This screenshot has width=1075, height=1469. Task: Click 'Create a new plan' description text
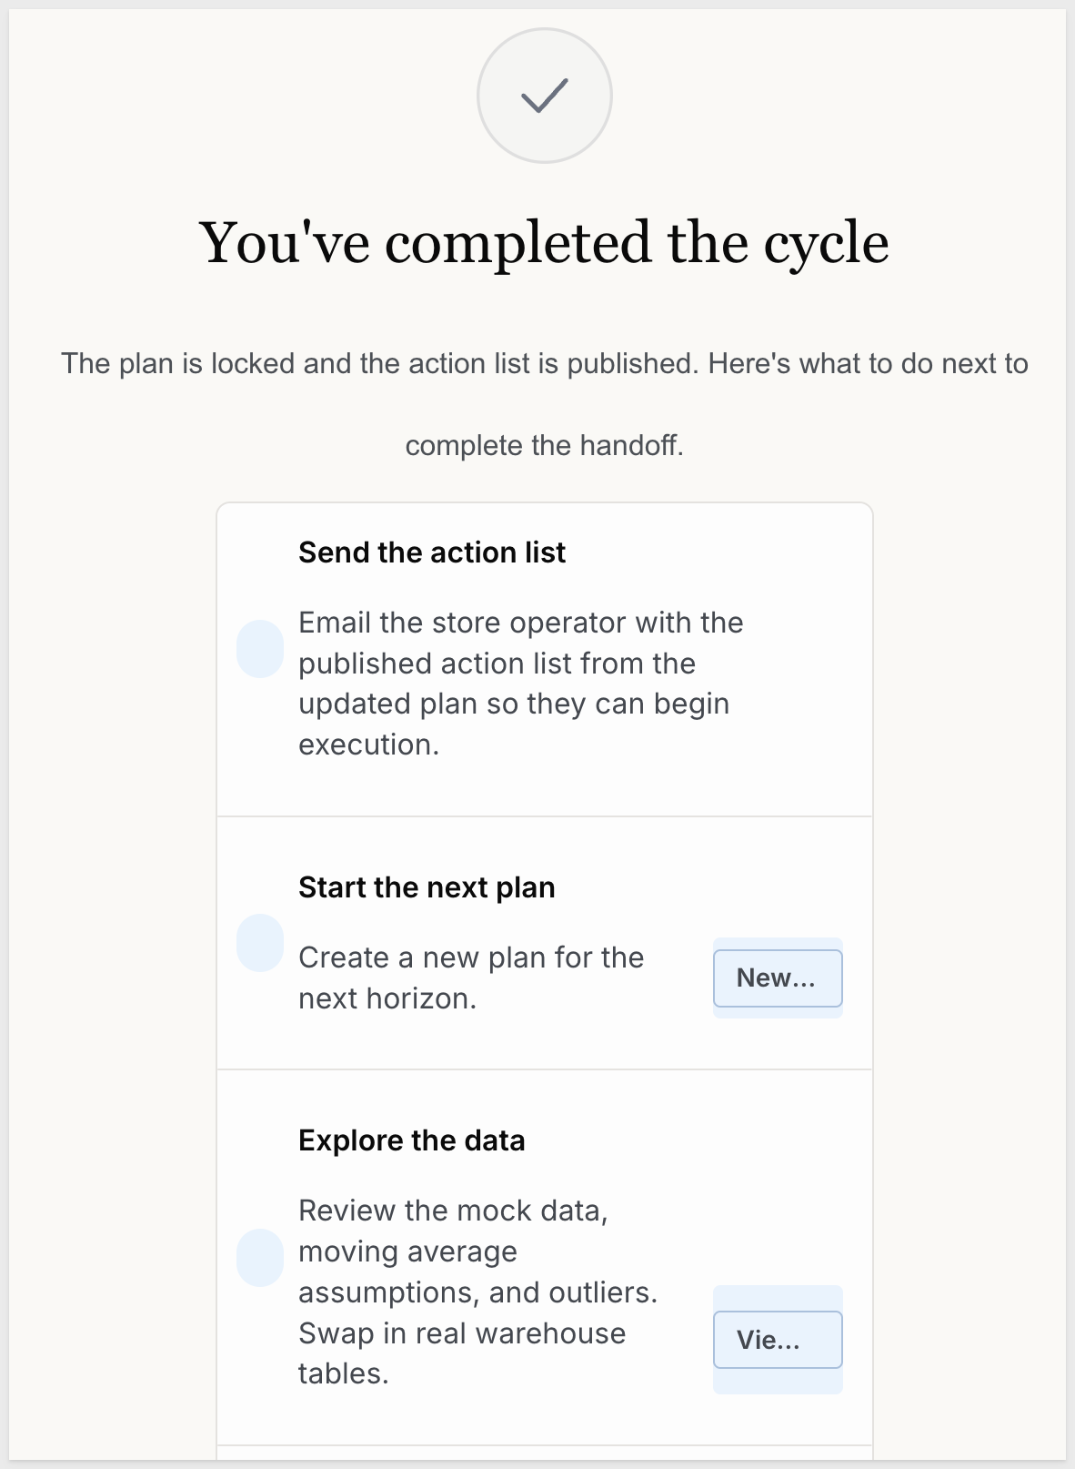point(471,978)
